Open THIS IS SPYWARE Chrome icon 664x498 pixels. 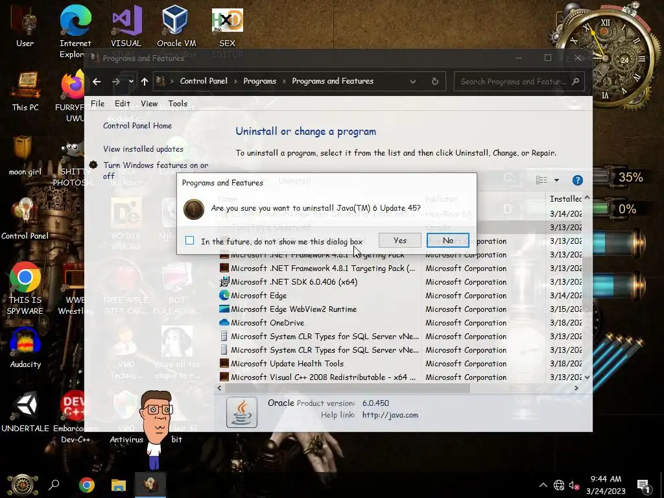pos(25,288)
